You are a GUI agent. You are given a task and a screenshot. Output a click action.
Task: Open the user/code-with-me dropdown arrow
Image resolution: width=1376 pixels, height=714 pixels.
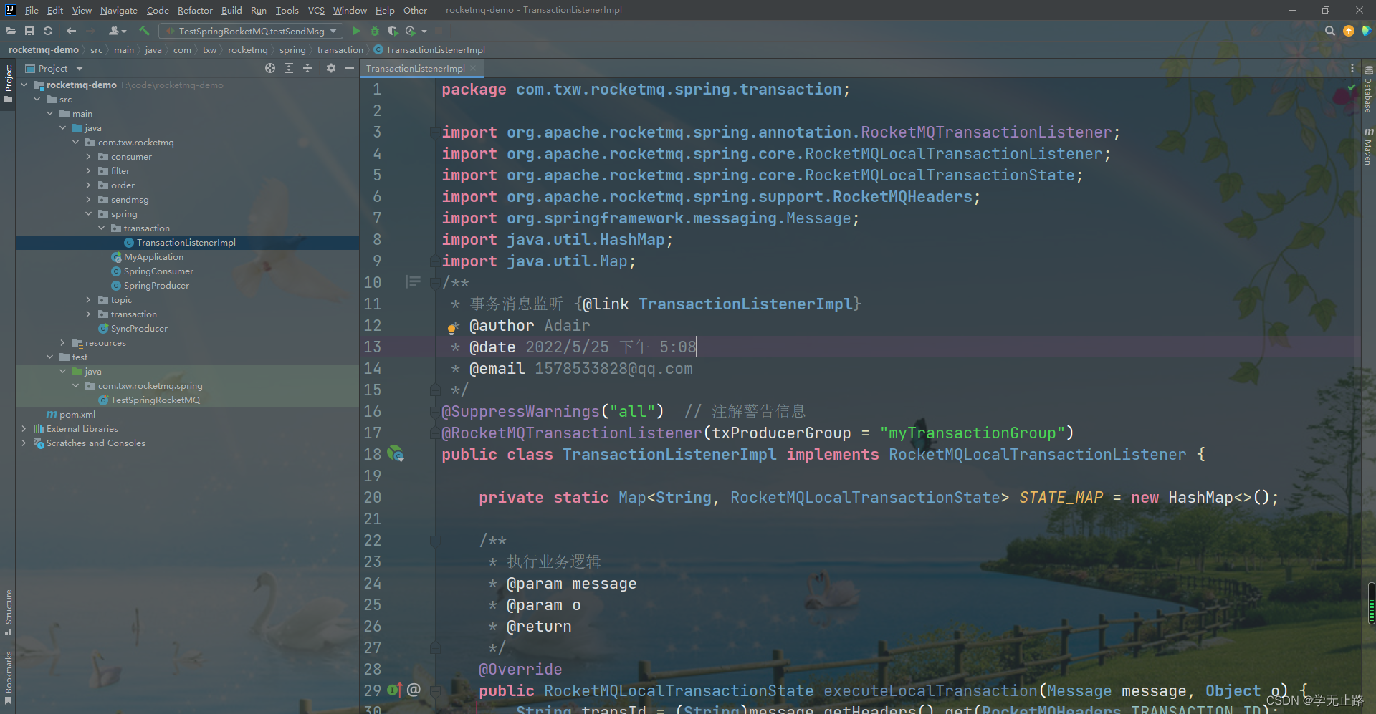click(124, 32)
